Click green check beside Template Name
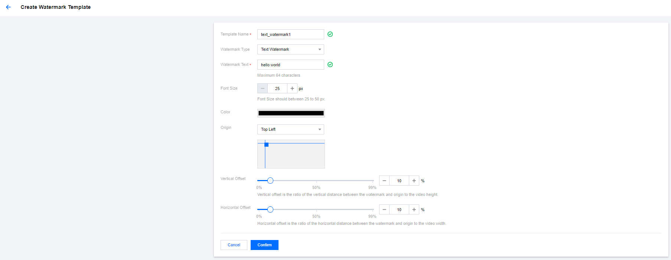This screenshot has height=260, width=671. point(330,34)
